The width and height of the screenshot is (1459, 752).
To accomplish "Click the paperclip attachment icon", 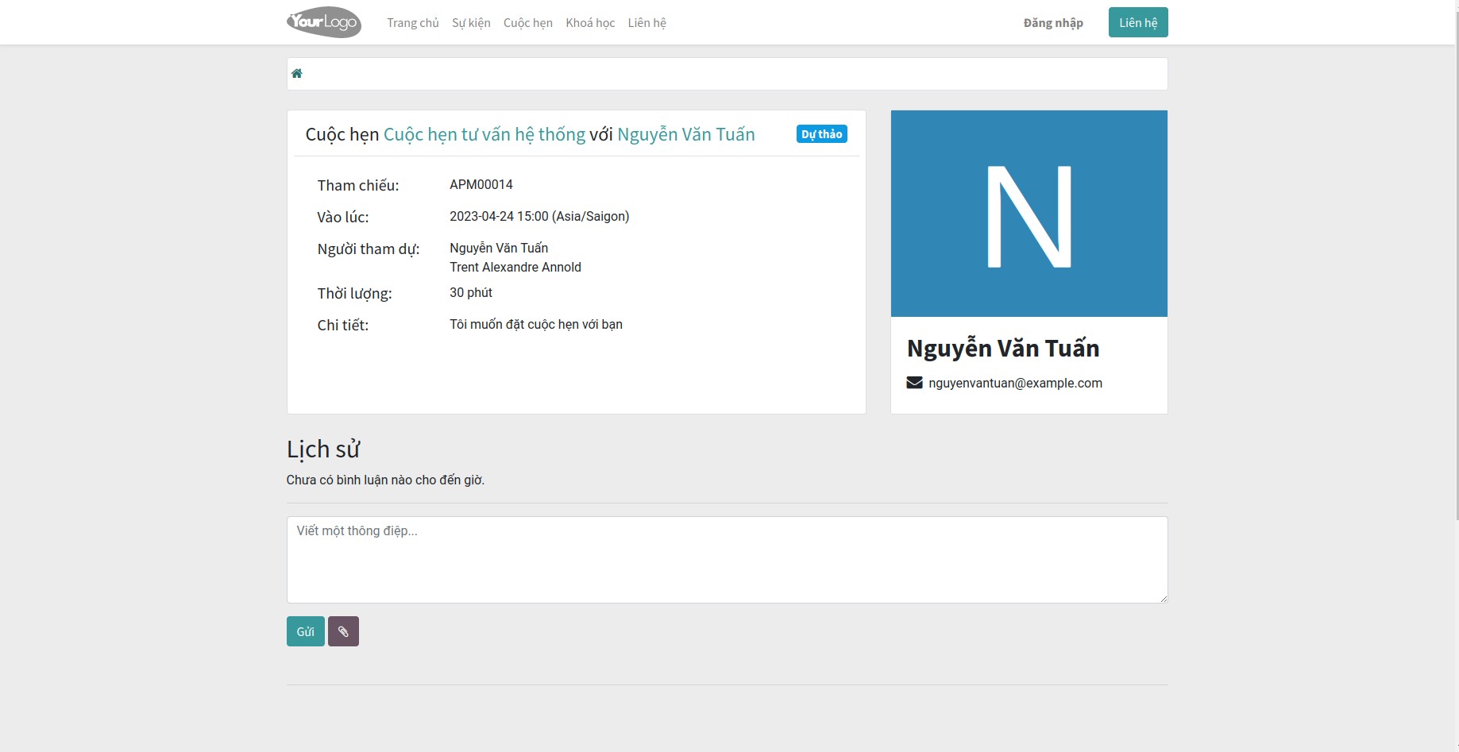I will [x=343, y=631].
